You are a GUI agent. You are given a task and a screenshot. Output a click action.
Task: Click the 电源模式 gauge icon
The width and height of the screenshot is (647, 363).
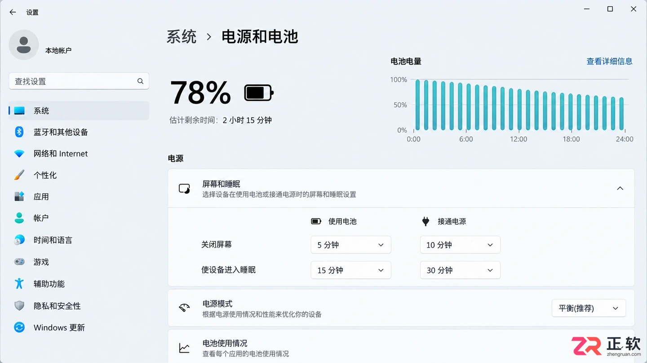[184, 308]
